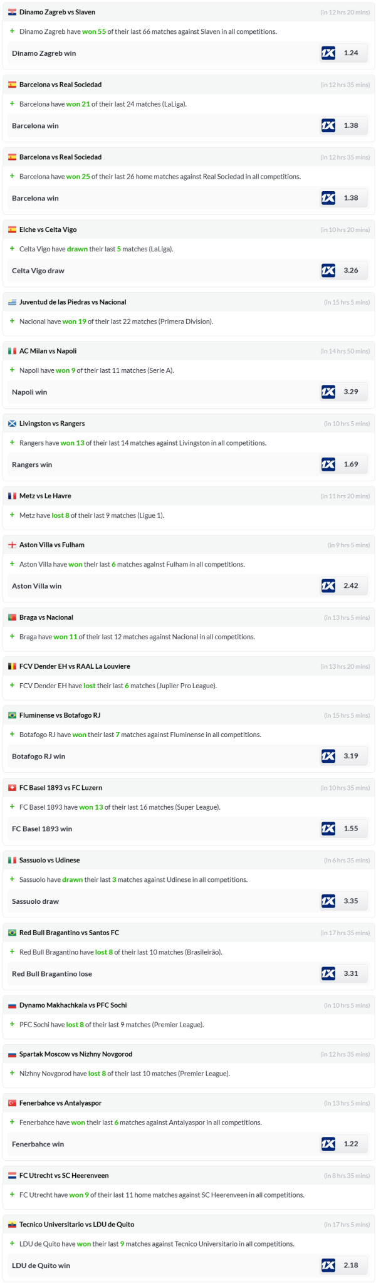Click the 1X icon beside LDU de Quito win
This screenshot has width=376, height=1283.
[328, 1265]
